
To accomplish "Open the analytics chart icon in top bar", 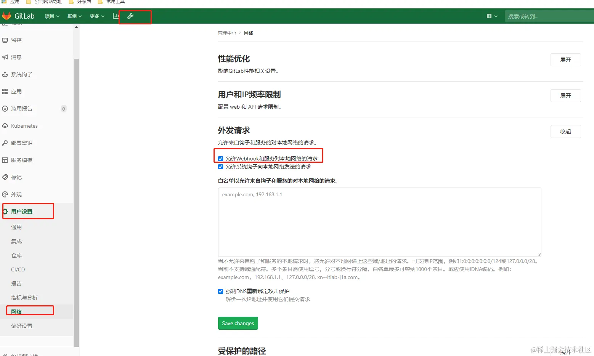I will click(116, 16).
